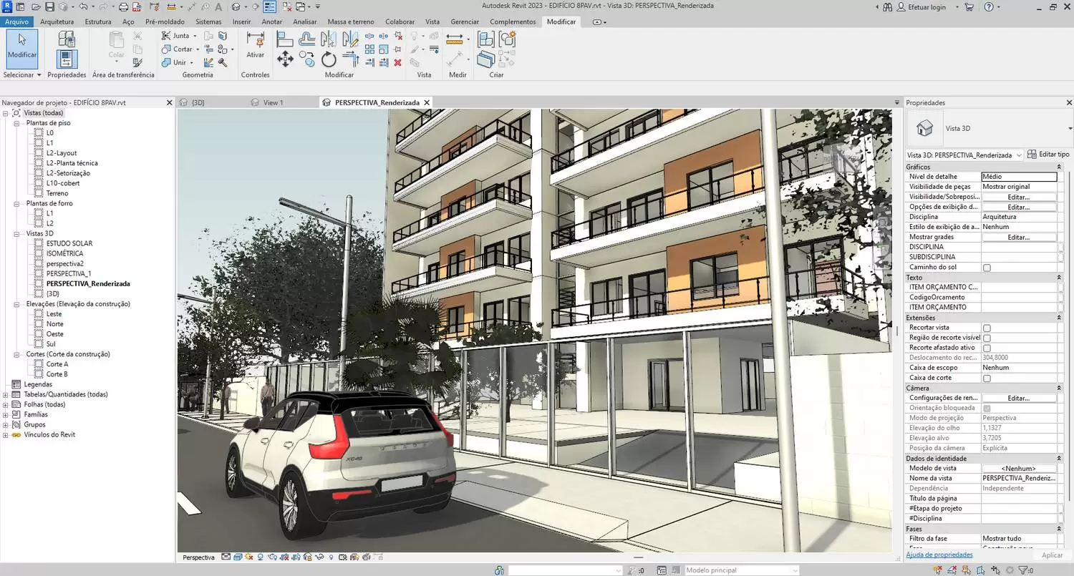Close the PERSPECTIVA_Renderizada tab
Image resolution: width=1074 pixels, height=576 pixels.
click(427, 102)
